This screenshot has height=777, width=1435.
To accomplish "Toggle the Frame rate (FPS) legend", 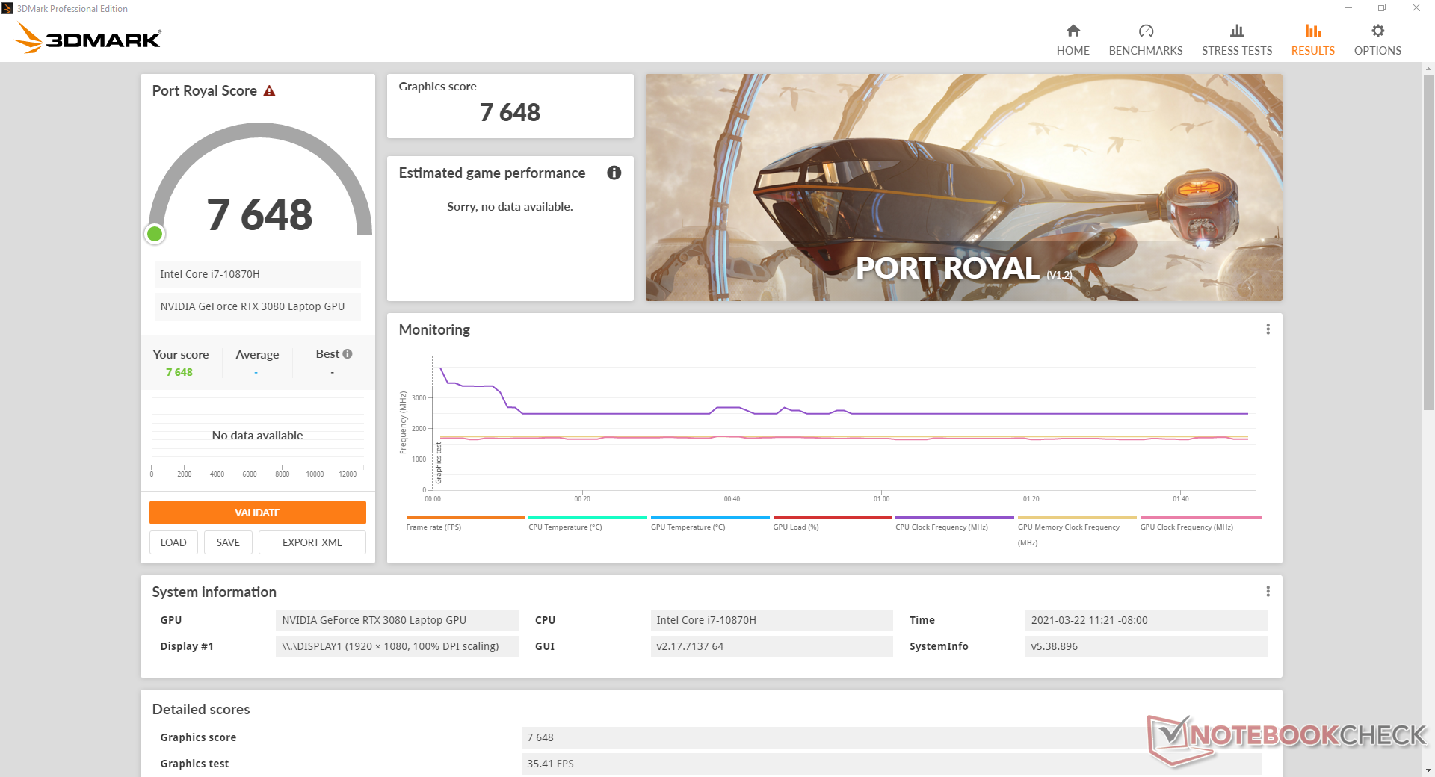I will tap(433, 527).
